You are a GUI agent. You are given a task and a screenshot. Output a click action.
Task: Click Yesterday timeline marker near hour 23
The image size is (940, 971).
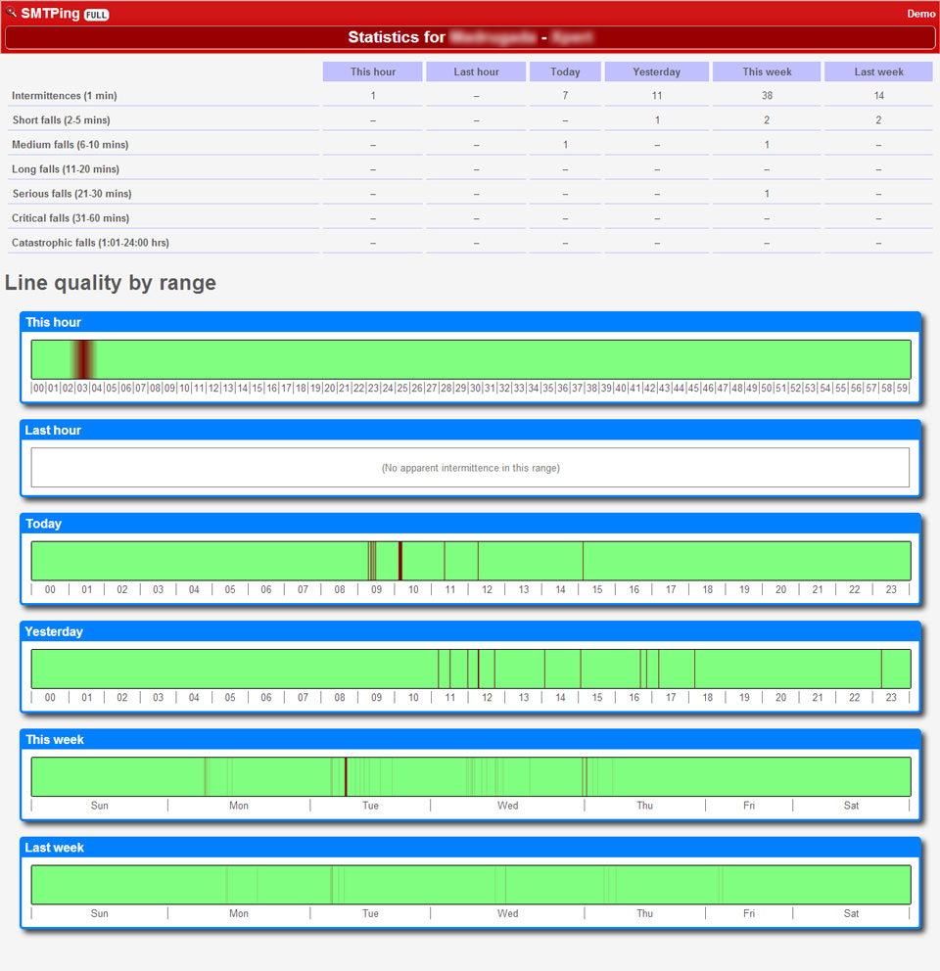[x=881, y=669]
